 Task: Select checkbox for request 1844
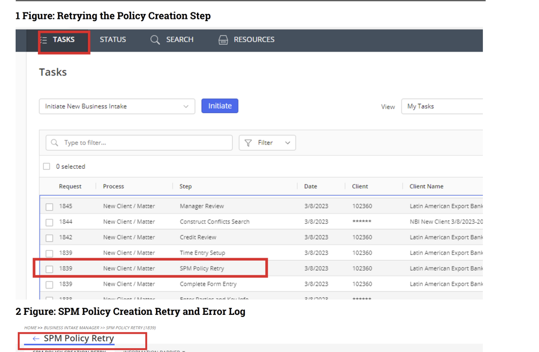pos(50,222)
